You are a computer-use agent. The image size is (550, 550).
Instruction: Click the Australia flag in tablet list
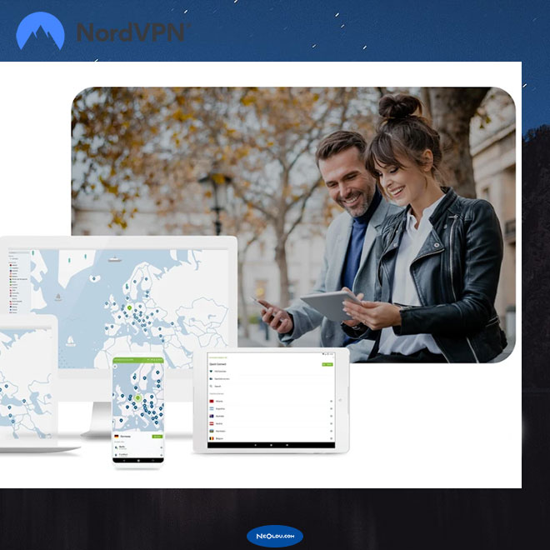tap(213, 416)
